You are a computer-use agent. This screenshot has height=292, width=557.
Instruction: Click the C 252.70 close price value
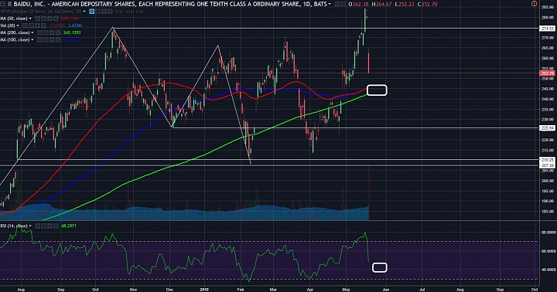[427, 5]
